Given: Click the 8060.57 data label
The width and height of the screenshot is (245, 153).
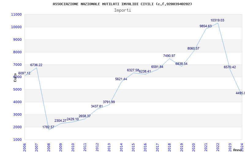Looking at the screenshot, I should point(194,48).
